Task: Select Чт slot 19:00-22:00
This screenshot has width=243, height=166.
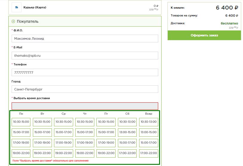Action: [x=85, y=153]
